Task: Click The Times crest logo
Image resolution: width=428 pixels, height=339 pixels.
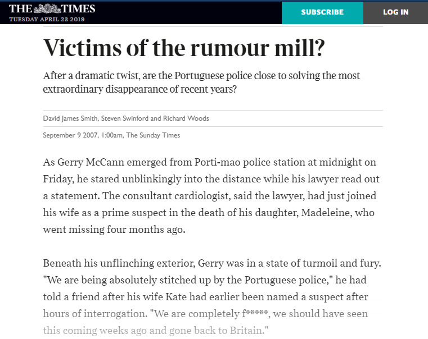Action: 47,8
